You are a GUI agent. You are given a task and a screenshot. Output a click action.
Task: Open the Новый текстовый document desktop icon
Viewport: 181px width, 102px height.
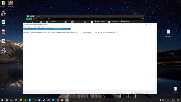[x=168, y=33]
